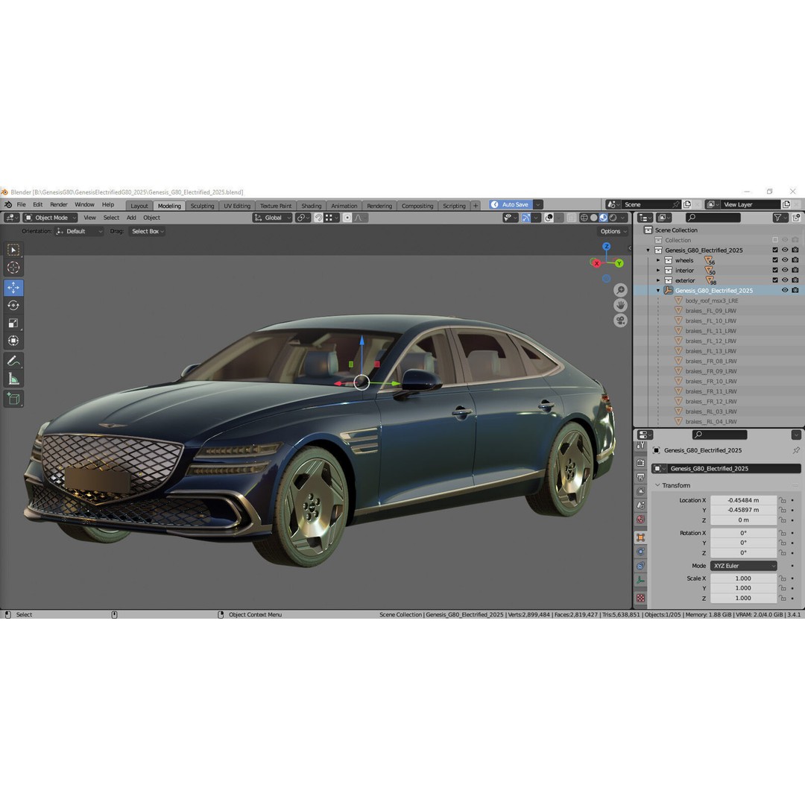Open the Orientation Default dropdown
The height and width of the screenshot is (805, 805).
(80, 232)
